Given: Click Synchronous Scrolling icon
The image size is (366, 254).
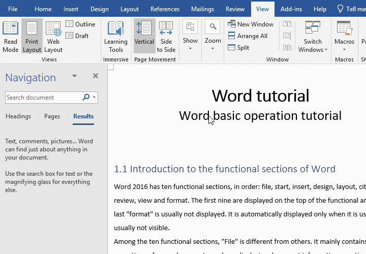Looking at the screenshot, I should click(x=287, y=36).
